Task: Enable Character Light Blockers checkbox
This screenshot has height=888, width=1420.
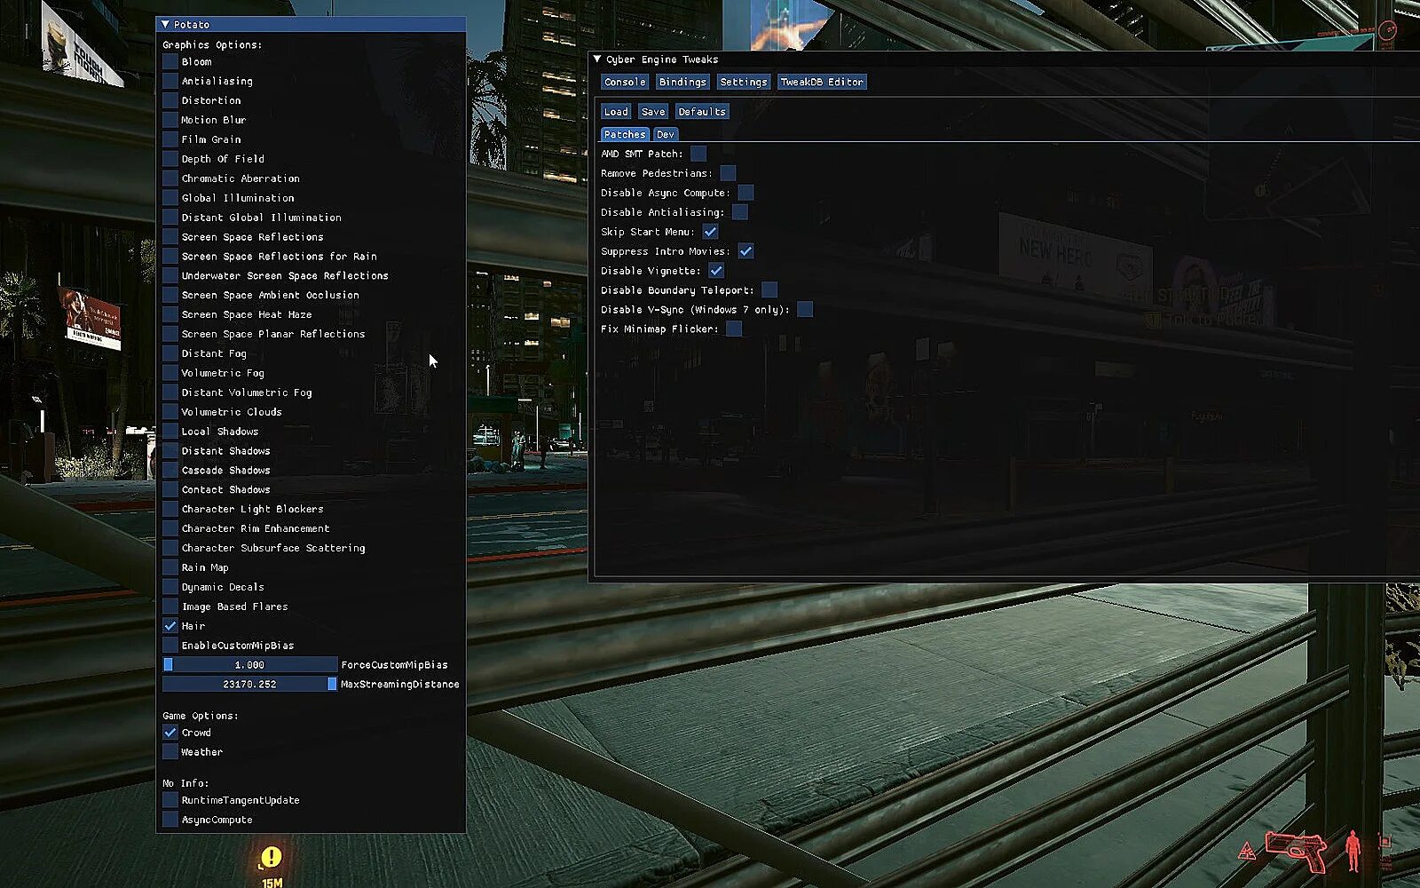Action: tap(170, 509)
